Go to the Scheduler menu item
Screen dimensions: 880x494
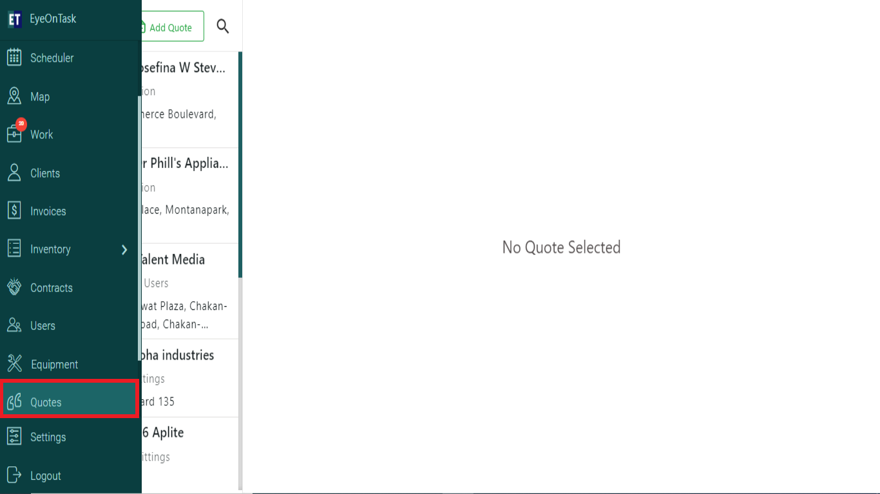[x=70, y=58]
